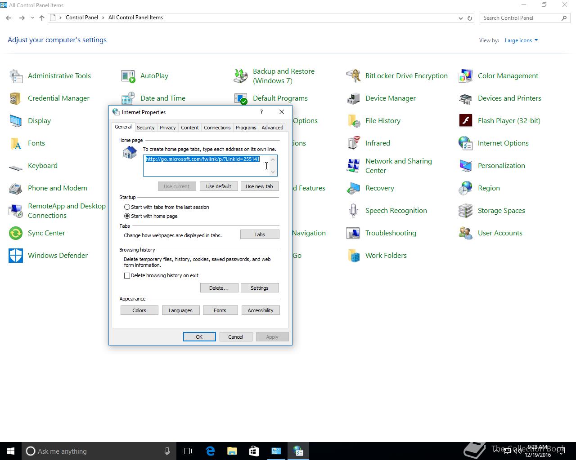Screen dimensions: 576x460
Task: Open Network and Sharing Center icon
Action: [353, 166]
